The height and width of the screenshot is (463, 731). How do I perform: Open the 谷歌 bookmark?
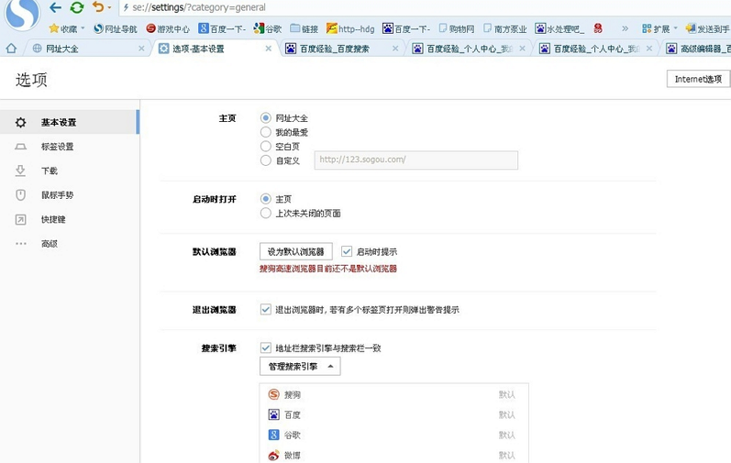pos(267,28)
